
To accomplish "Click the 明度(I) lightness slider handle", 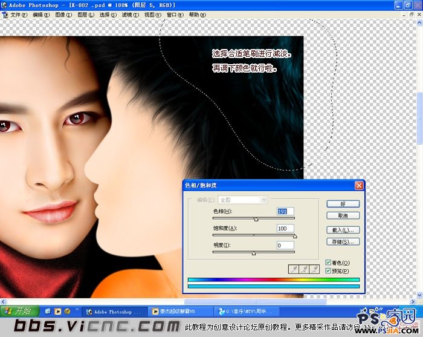I will (x=254, y=254).
